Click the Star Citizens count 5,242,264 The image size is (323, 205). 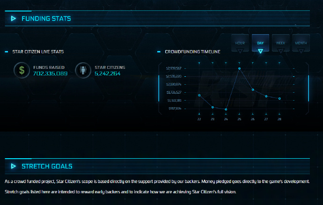click(108, 73)
